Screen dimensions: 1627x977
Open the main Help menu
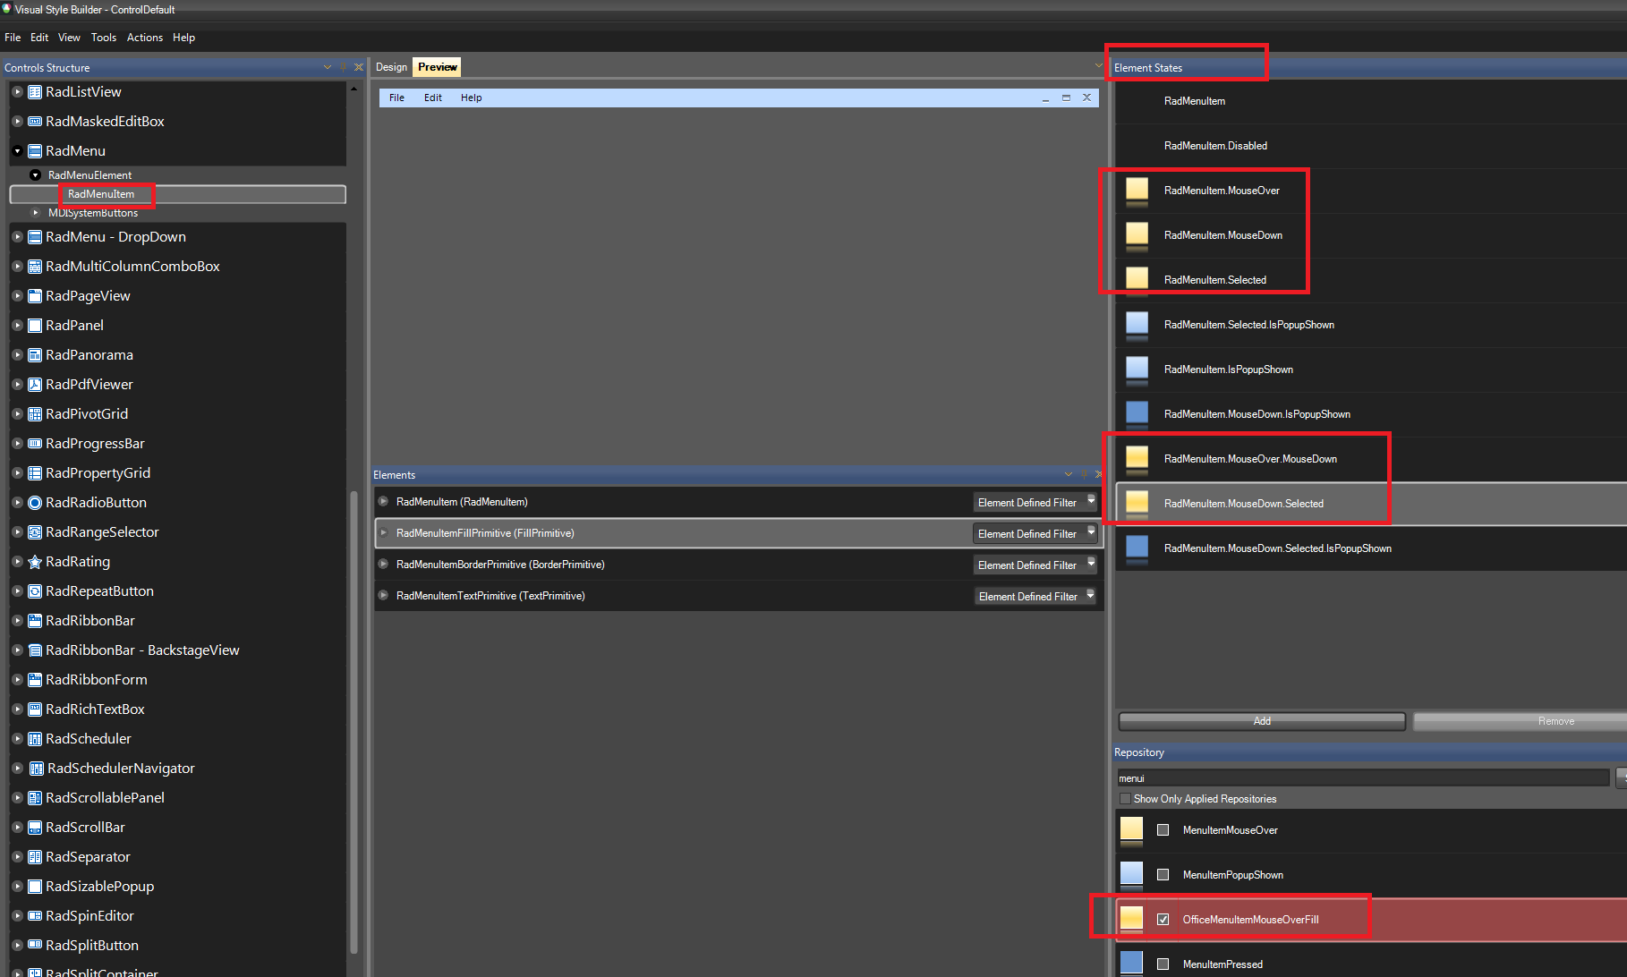tap(183, 38)
